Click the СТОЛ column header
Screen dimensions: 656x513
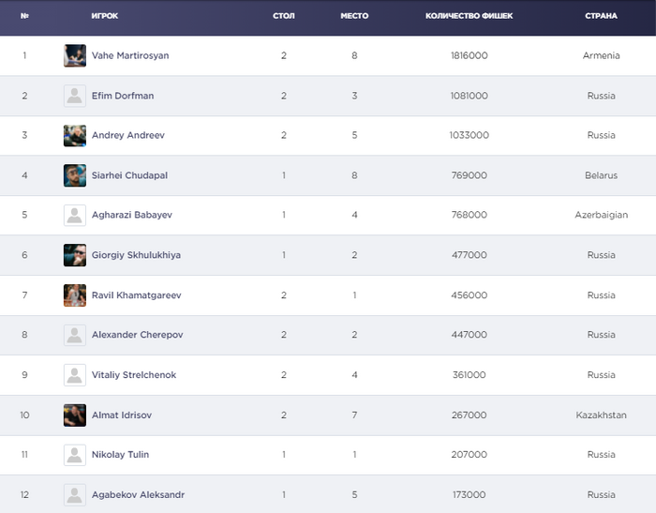point(283,16)
